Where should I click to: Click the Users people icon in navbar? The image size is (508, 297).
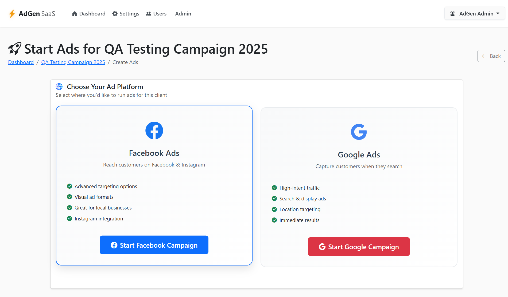[x=149, y=14]
